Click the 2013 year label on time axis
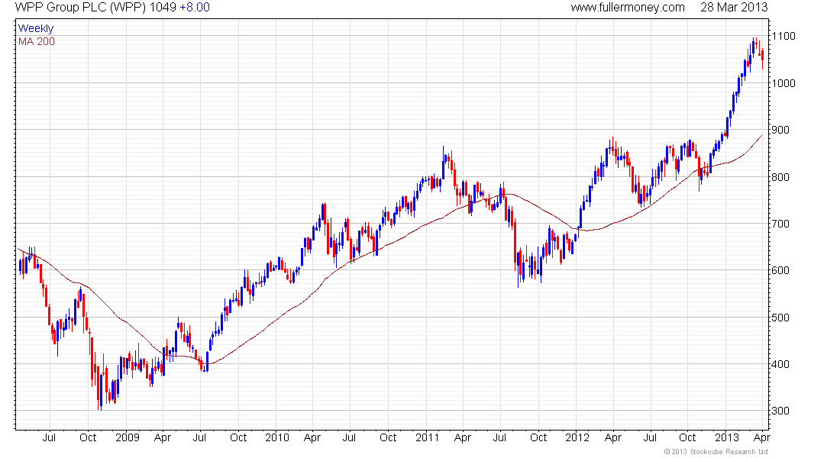 727,437
